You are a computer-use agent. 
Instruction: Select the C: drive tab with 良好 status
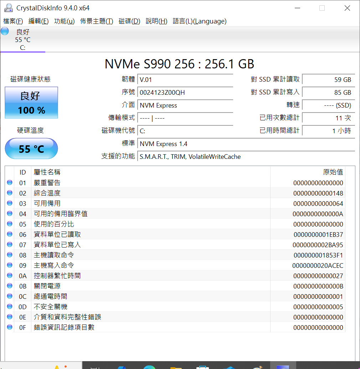[x=22, y=40]
